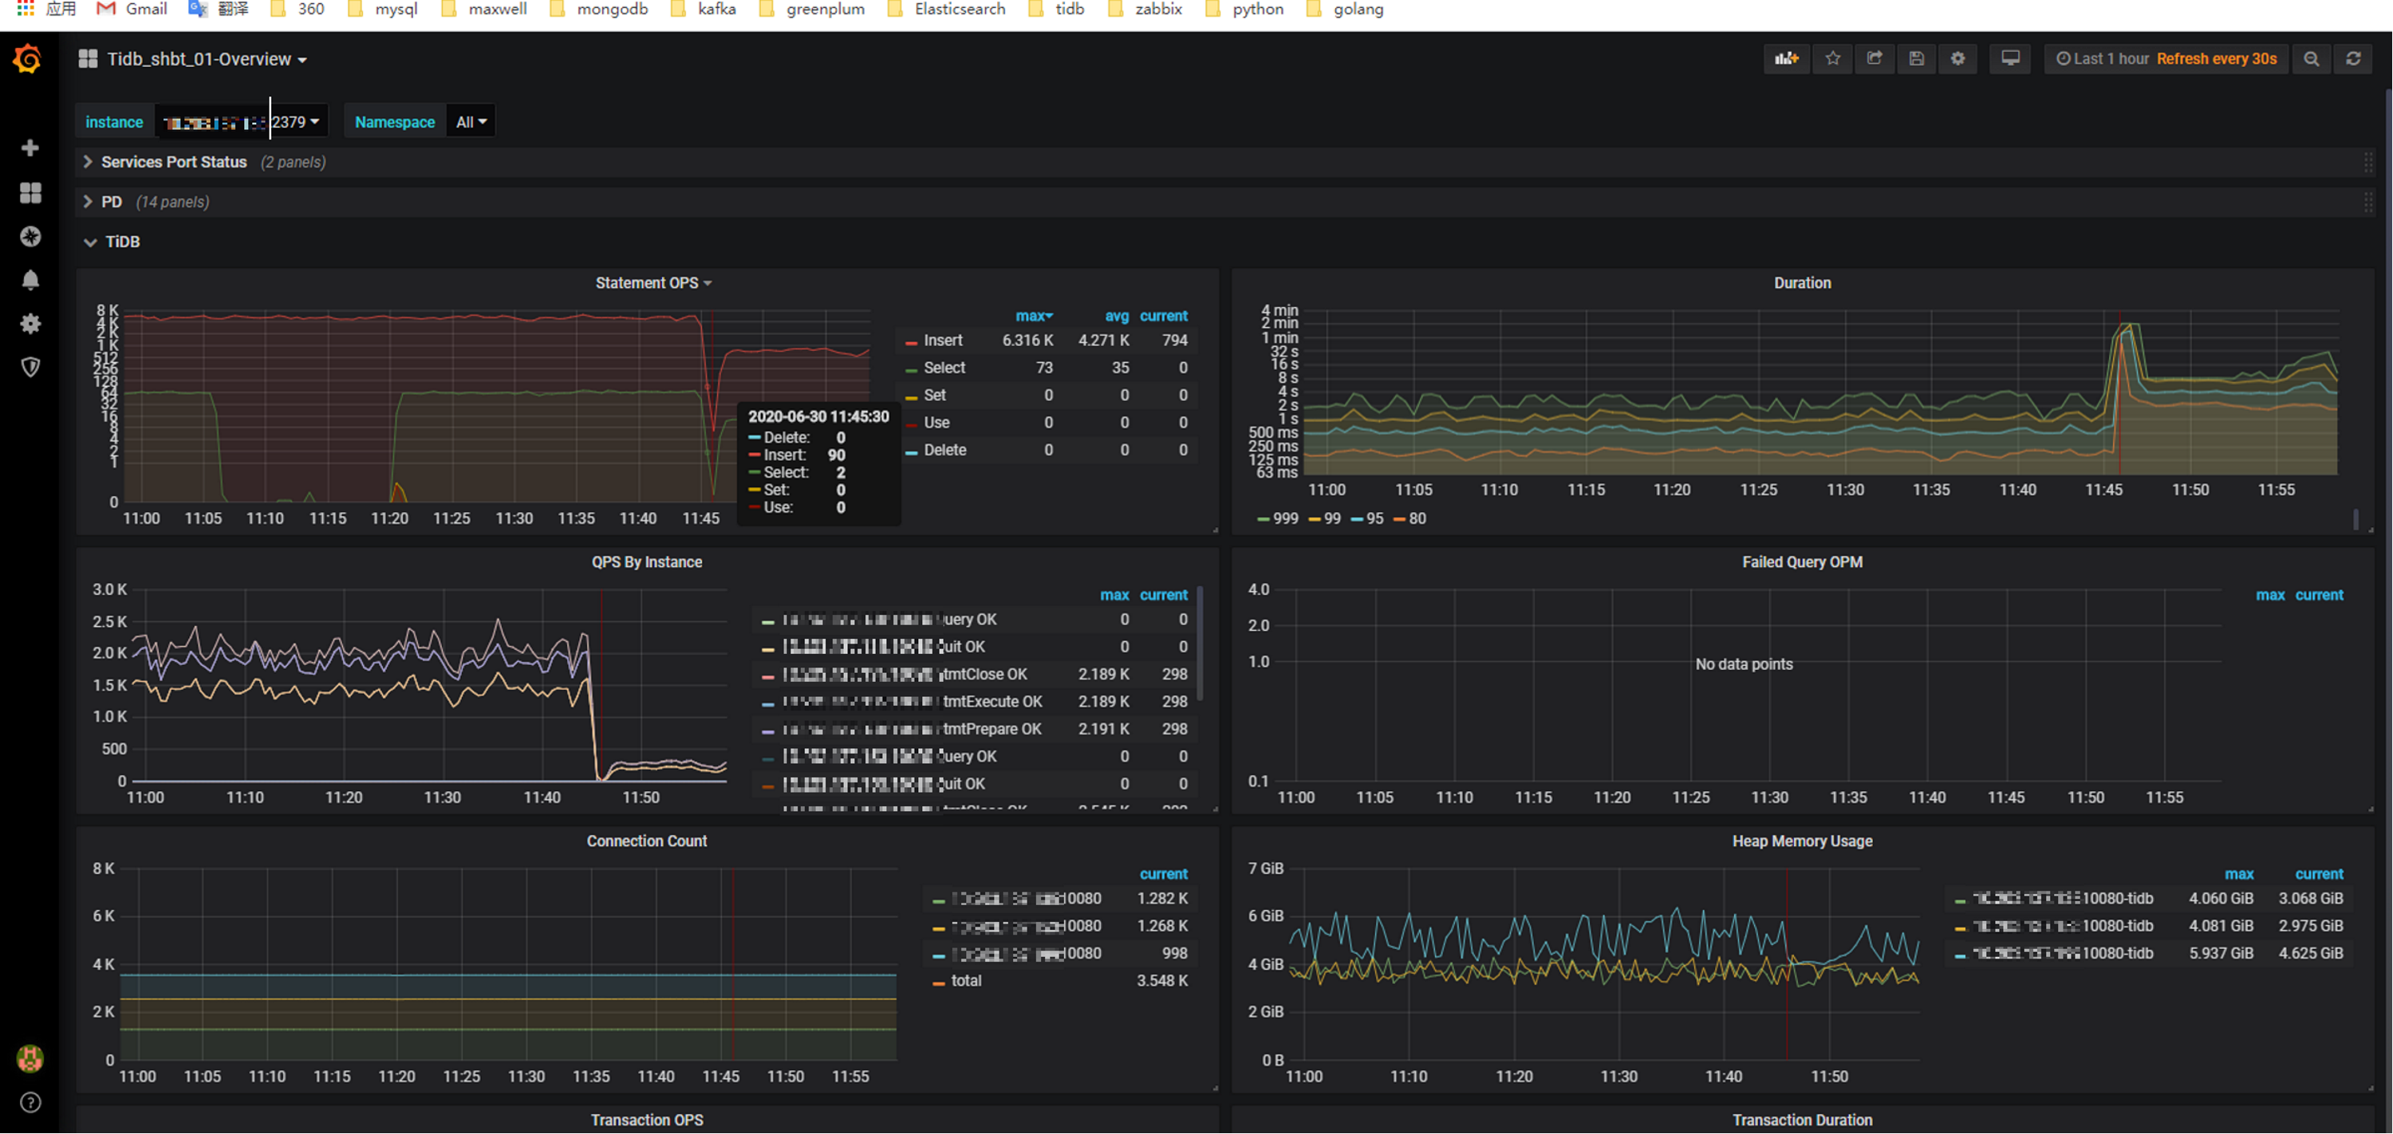Toggle the 99 percentile Duration series
The height and width of the screenshot is (1134, 2393).
pos(1332,518)
